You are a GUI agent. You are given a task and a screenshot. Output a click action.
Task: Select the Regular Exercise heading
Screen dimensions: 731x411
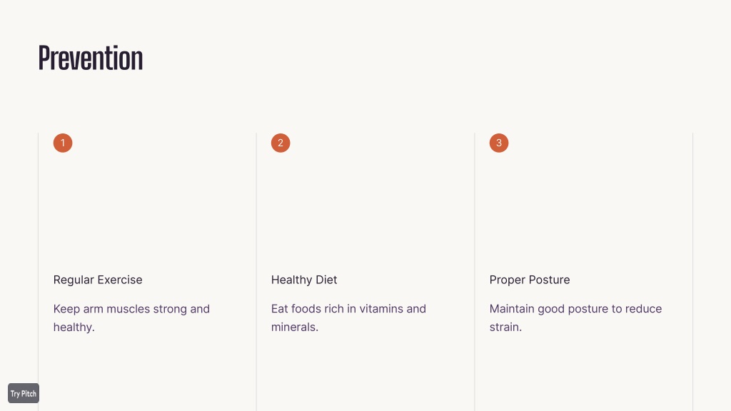(x=98, y=280)
